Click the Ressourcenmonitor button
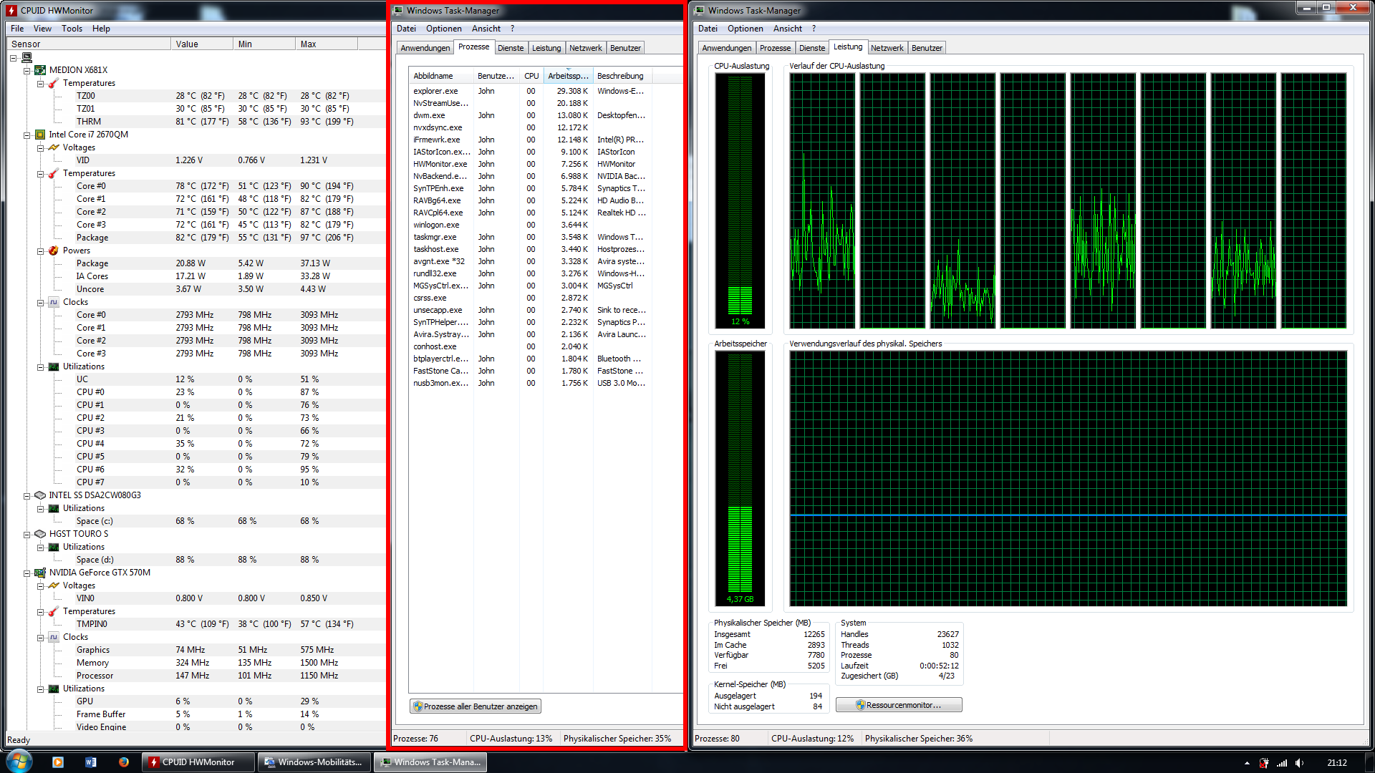The width and height of the screenshot is (1375, 773). 899,705
